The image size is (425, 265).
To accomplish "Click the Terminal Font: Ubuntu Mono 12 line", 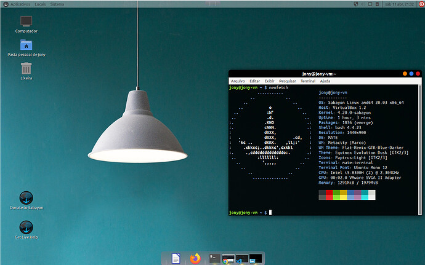I will click(353, 168).
